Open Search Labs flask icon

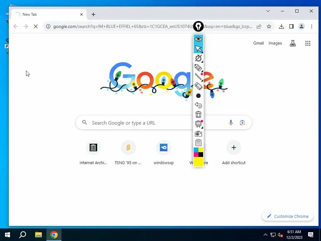(293, 43)
